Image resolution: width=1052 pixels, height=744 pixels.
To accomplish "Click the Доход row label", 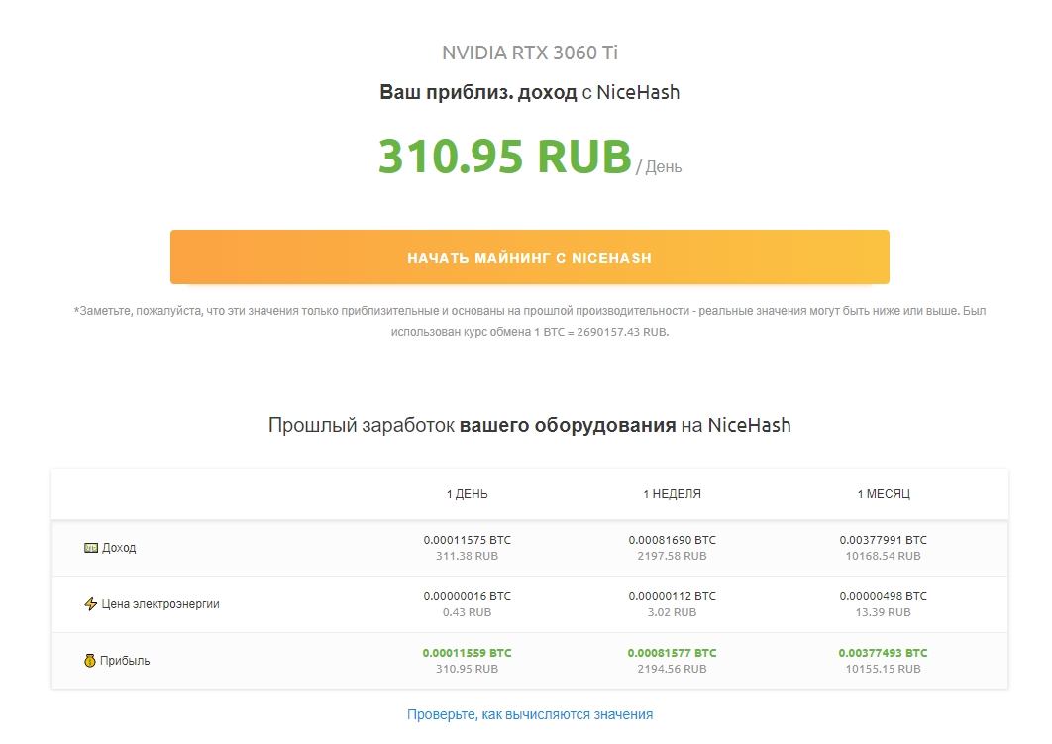I will 119,548.
